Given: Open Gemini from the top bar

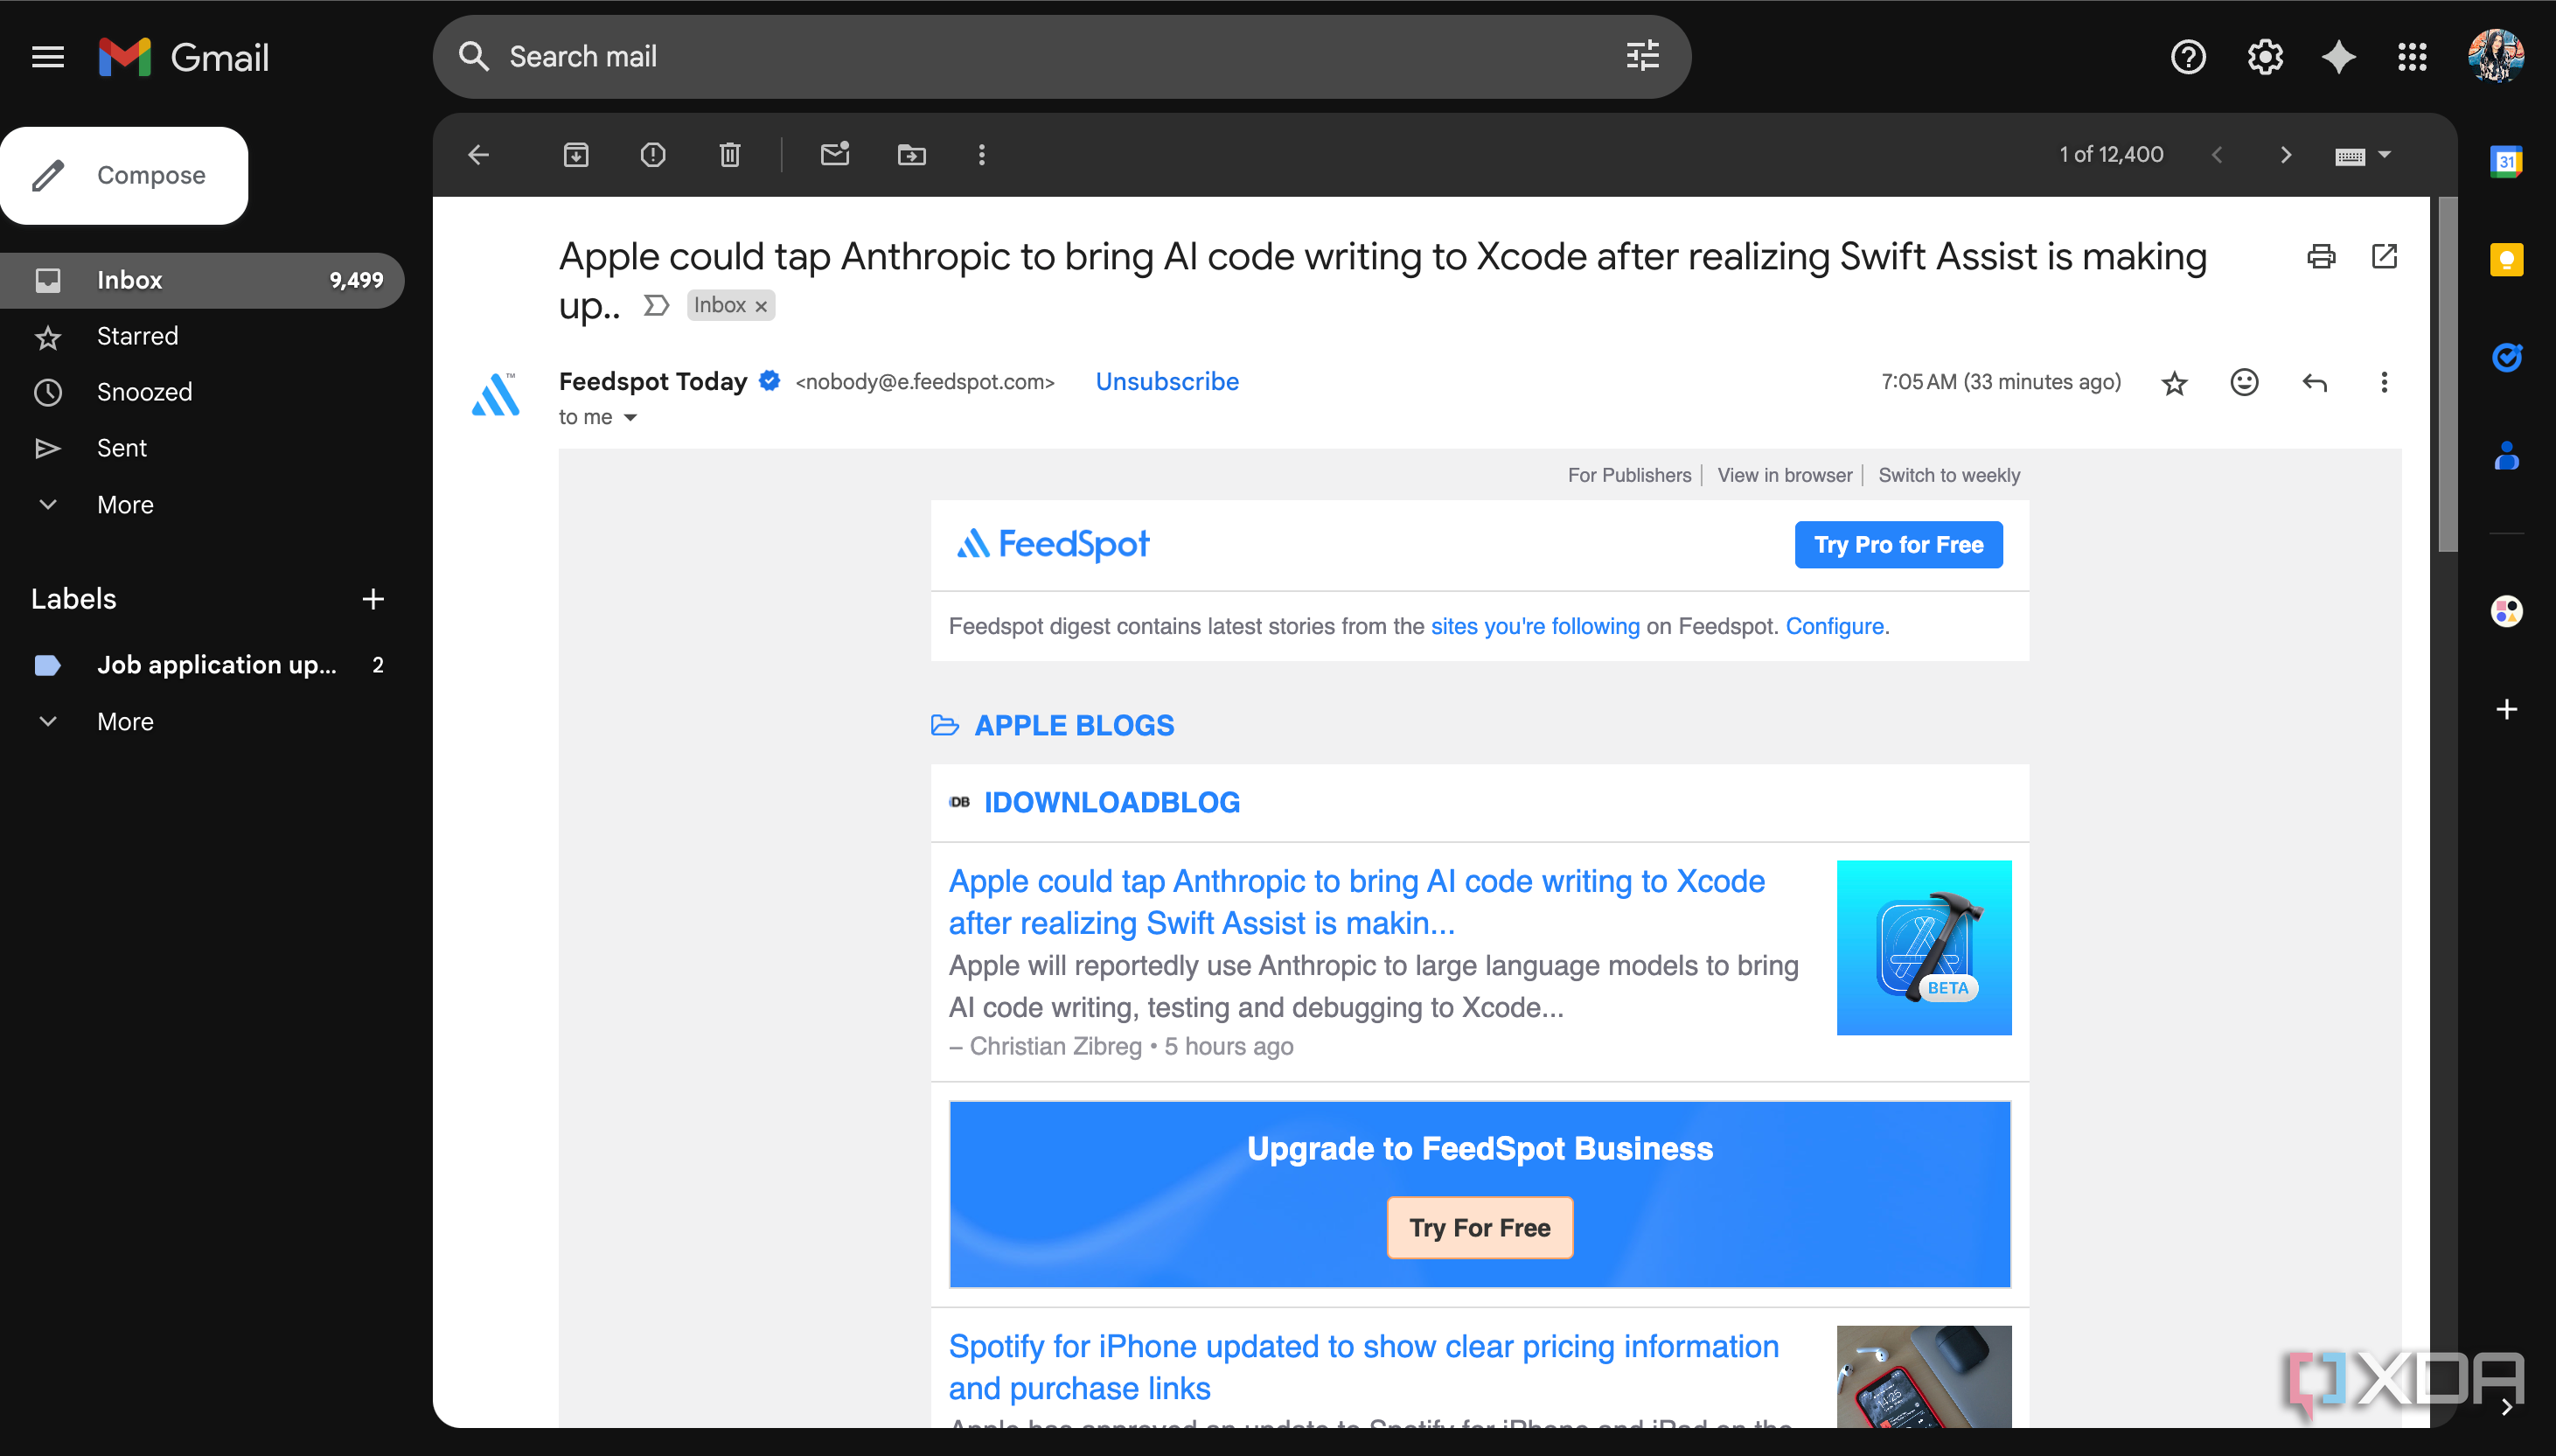Looking at the screenshot, I should pyautogui.click(x=2337, y=57).
